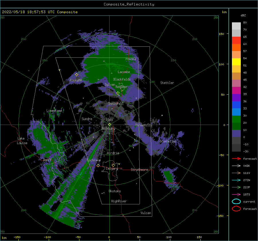Click the Olds label near radar center
This screenshot has width=258, height=241.
coord(109,119)
